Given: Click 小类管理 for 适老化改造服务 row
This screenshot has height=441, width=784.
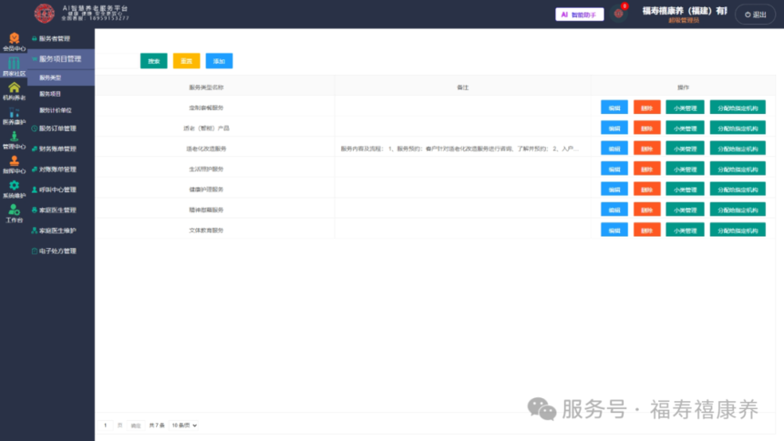Looking at the screenshot, I should tap(685, 149).
